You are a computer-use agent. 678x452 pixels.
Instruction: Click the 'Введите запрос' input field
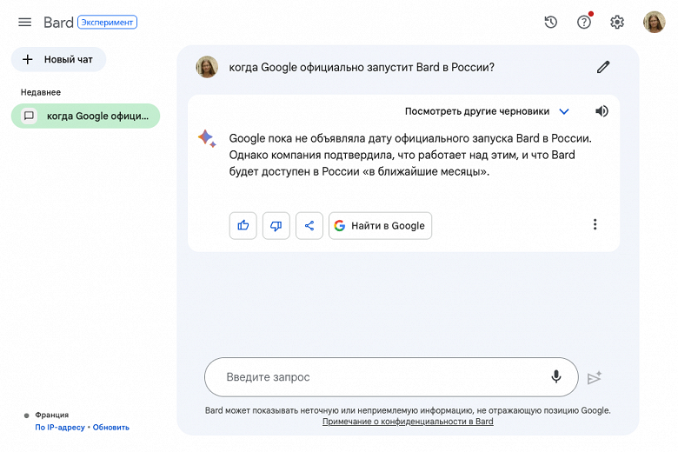click(x=374, y=377)
